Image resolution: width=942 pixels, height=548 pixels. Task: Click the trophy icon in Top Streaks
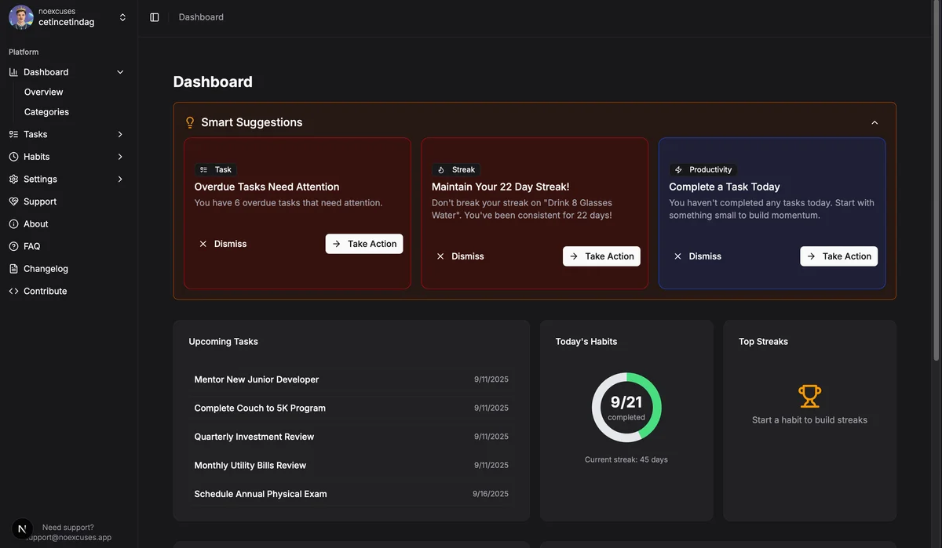(x=809, y=396)
